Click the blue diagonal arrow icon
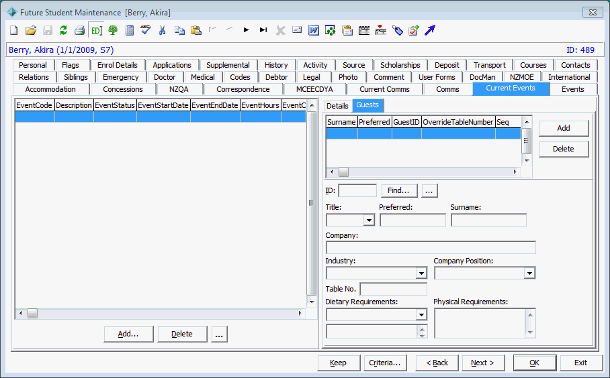The width and height of the screenshot is (610, 378). (430, 30)
